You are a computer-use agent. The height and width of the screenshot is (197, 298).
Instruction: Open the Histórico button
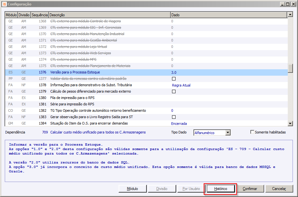coord(220,189)
